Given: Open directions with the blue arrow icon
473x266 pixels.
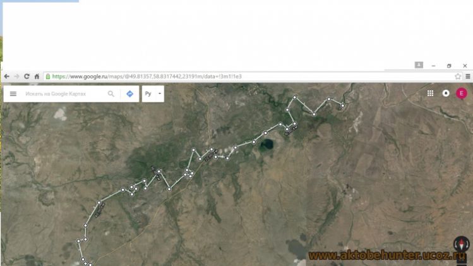Looking at the screenshot, I should pos(129,94).
